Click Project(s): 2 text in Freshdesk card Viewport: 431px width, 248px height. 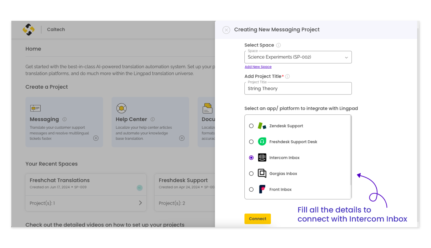tap(172, 203)
